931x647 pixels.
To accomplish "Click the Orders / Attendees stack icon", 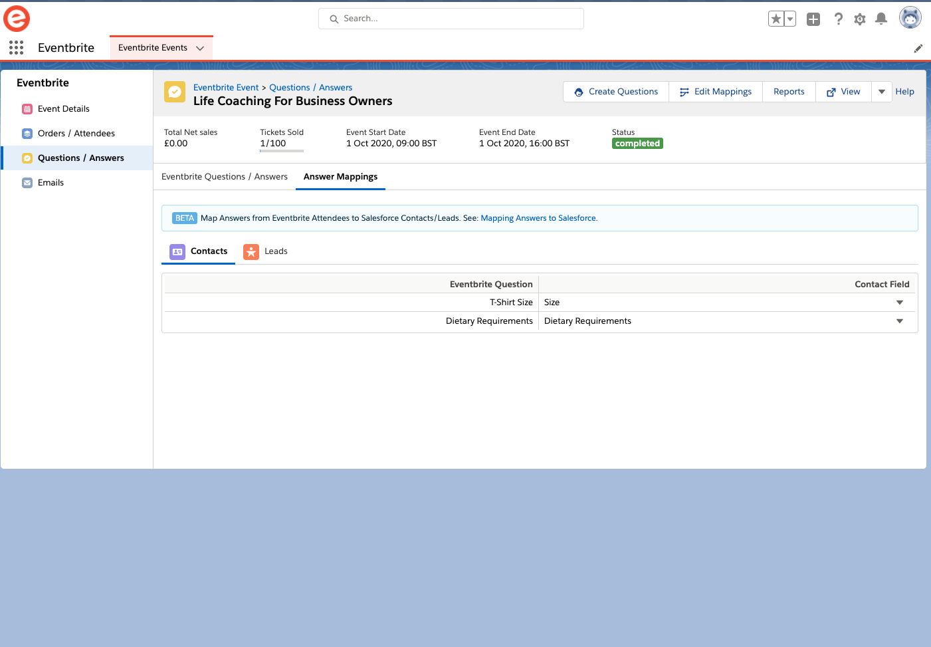I will click(x=27, y=134).
